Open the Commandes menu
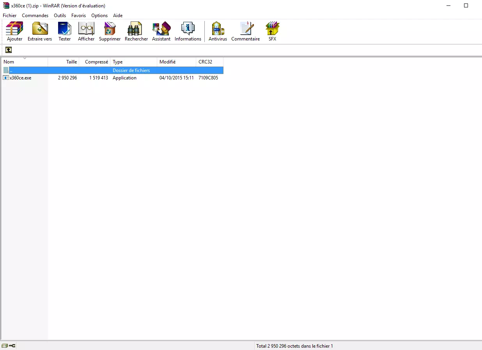The image size is (482, 350). (35, 16)
